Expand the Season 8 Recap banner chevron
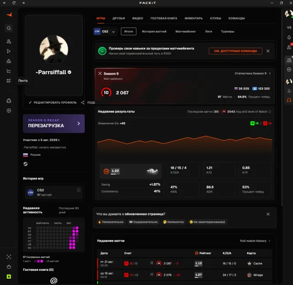 coord(79,123)
